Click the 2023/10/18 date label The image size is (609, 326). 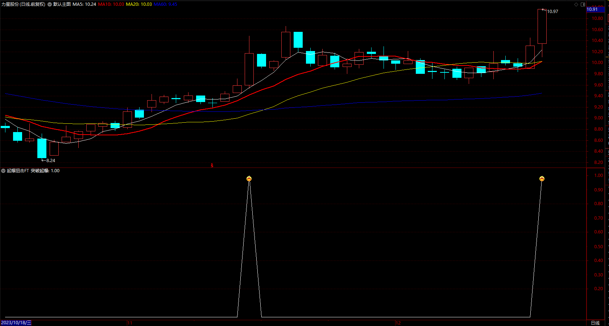click(x=16, y=323)
